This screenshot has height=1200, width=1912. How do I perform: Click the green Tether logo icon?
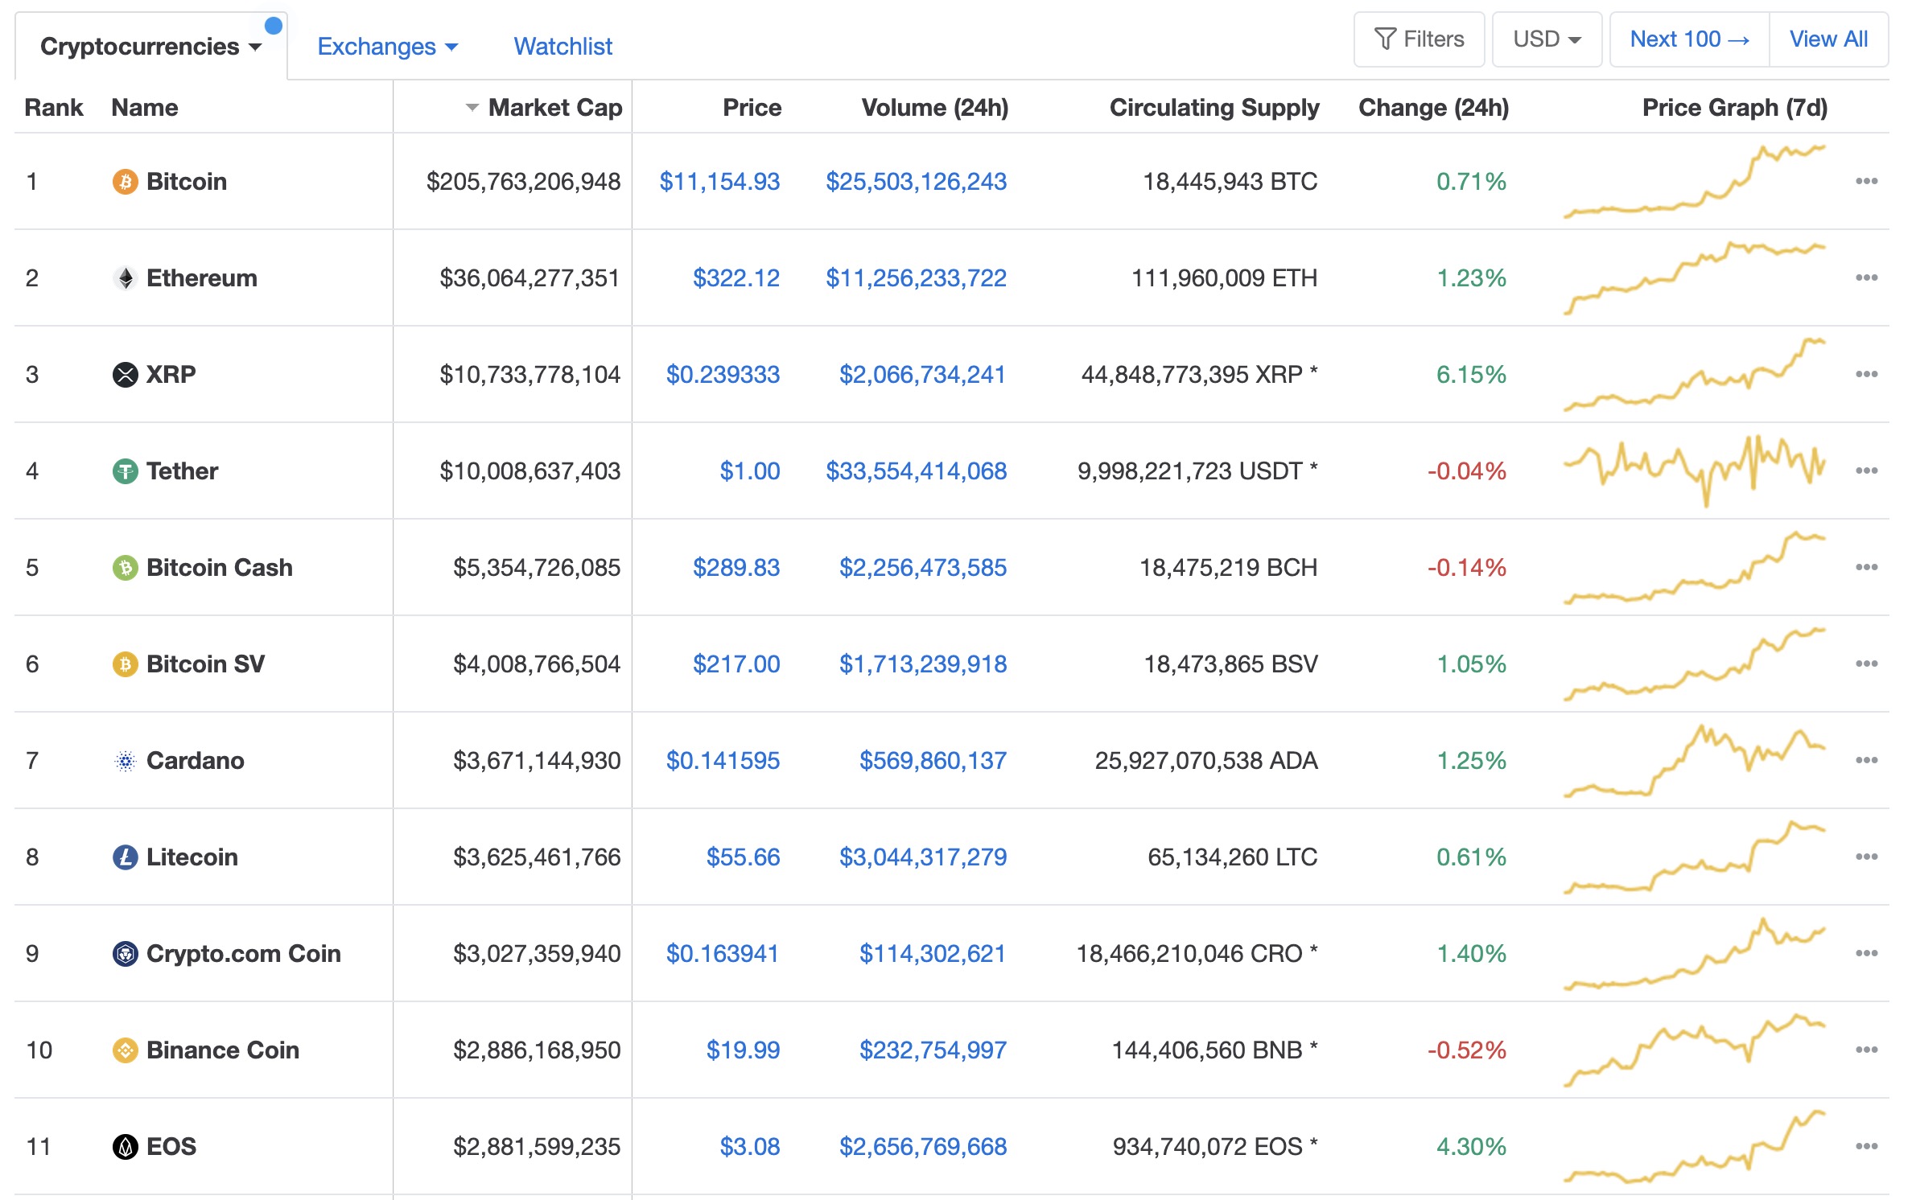click(125, 471)
